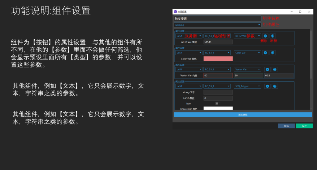The width and height of the screenshot is (317, 170).
Task: Open server dropdown in Int 32 Var row
Action: pos(189,36)
